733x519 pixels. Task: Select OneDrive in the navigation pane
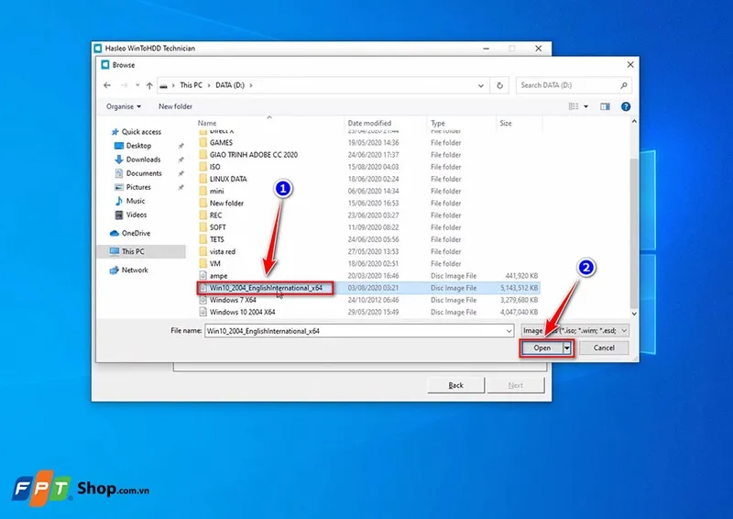click(x=134, y=233)
